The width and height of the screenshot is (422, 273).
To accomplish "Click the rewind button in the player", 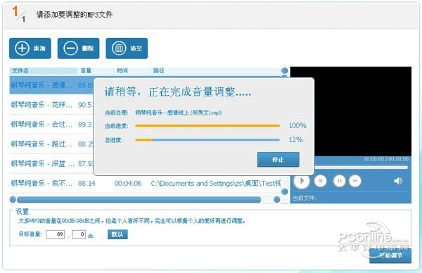I will coord(340,181).
